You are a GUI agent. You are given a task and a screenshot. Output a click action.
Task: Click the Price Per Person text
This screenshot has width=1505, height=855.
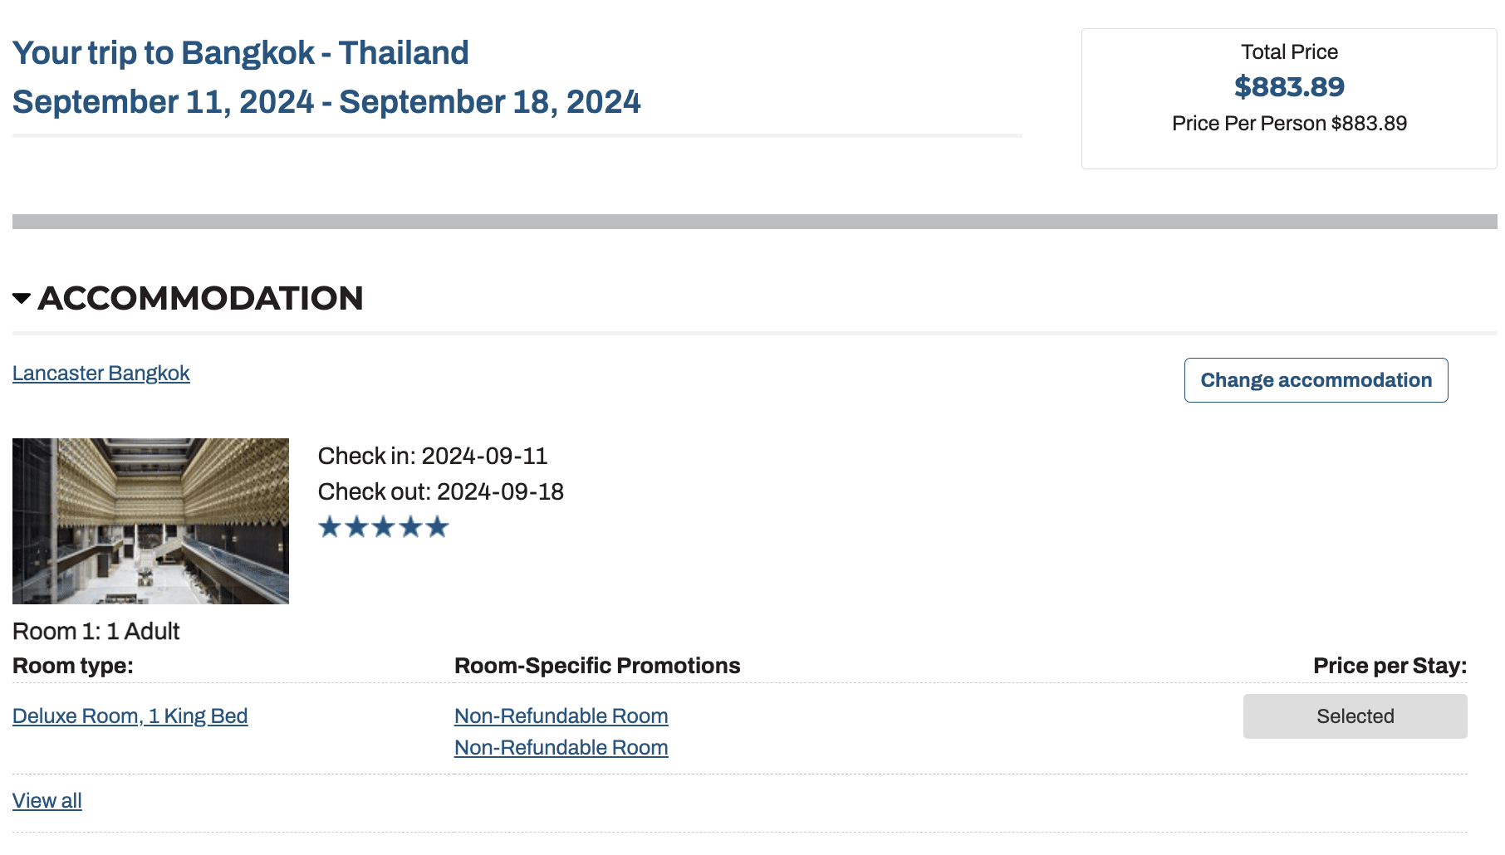coord(1289,124)
